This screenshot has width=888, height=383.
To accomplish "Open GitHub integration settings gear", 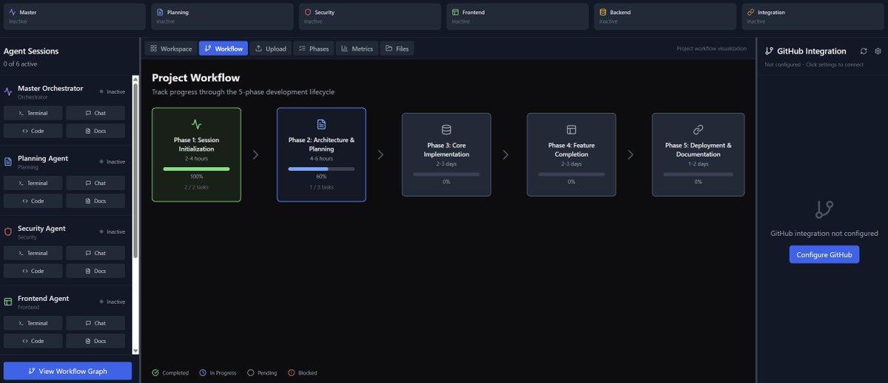I will (878, 51).
